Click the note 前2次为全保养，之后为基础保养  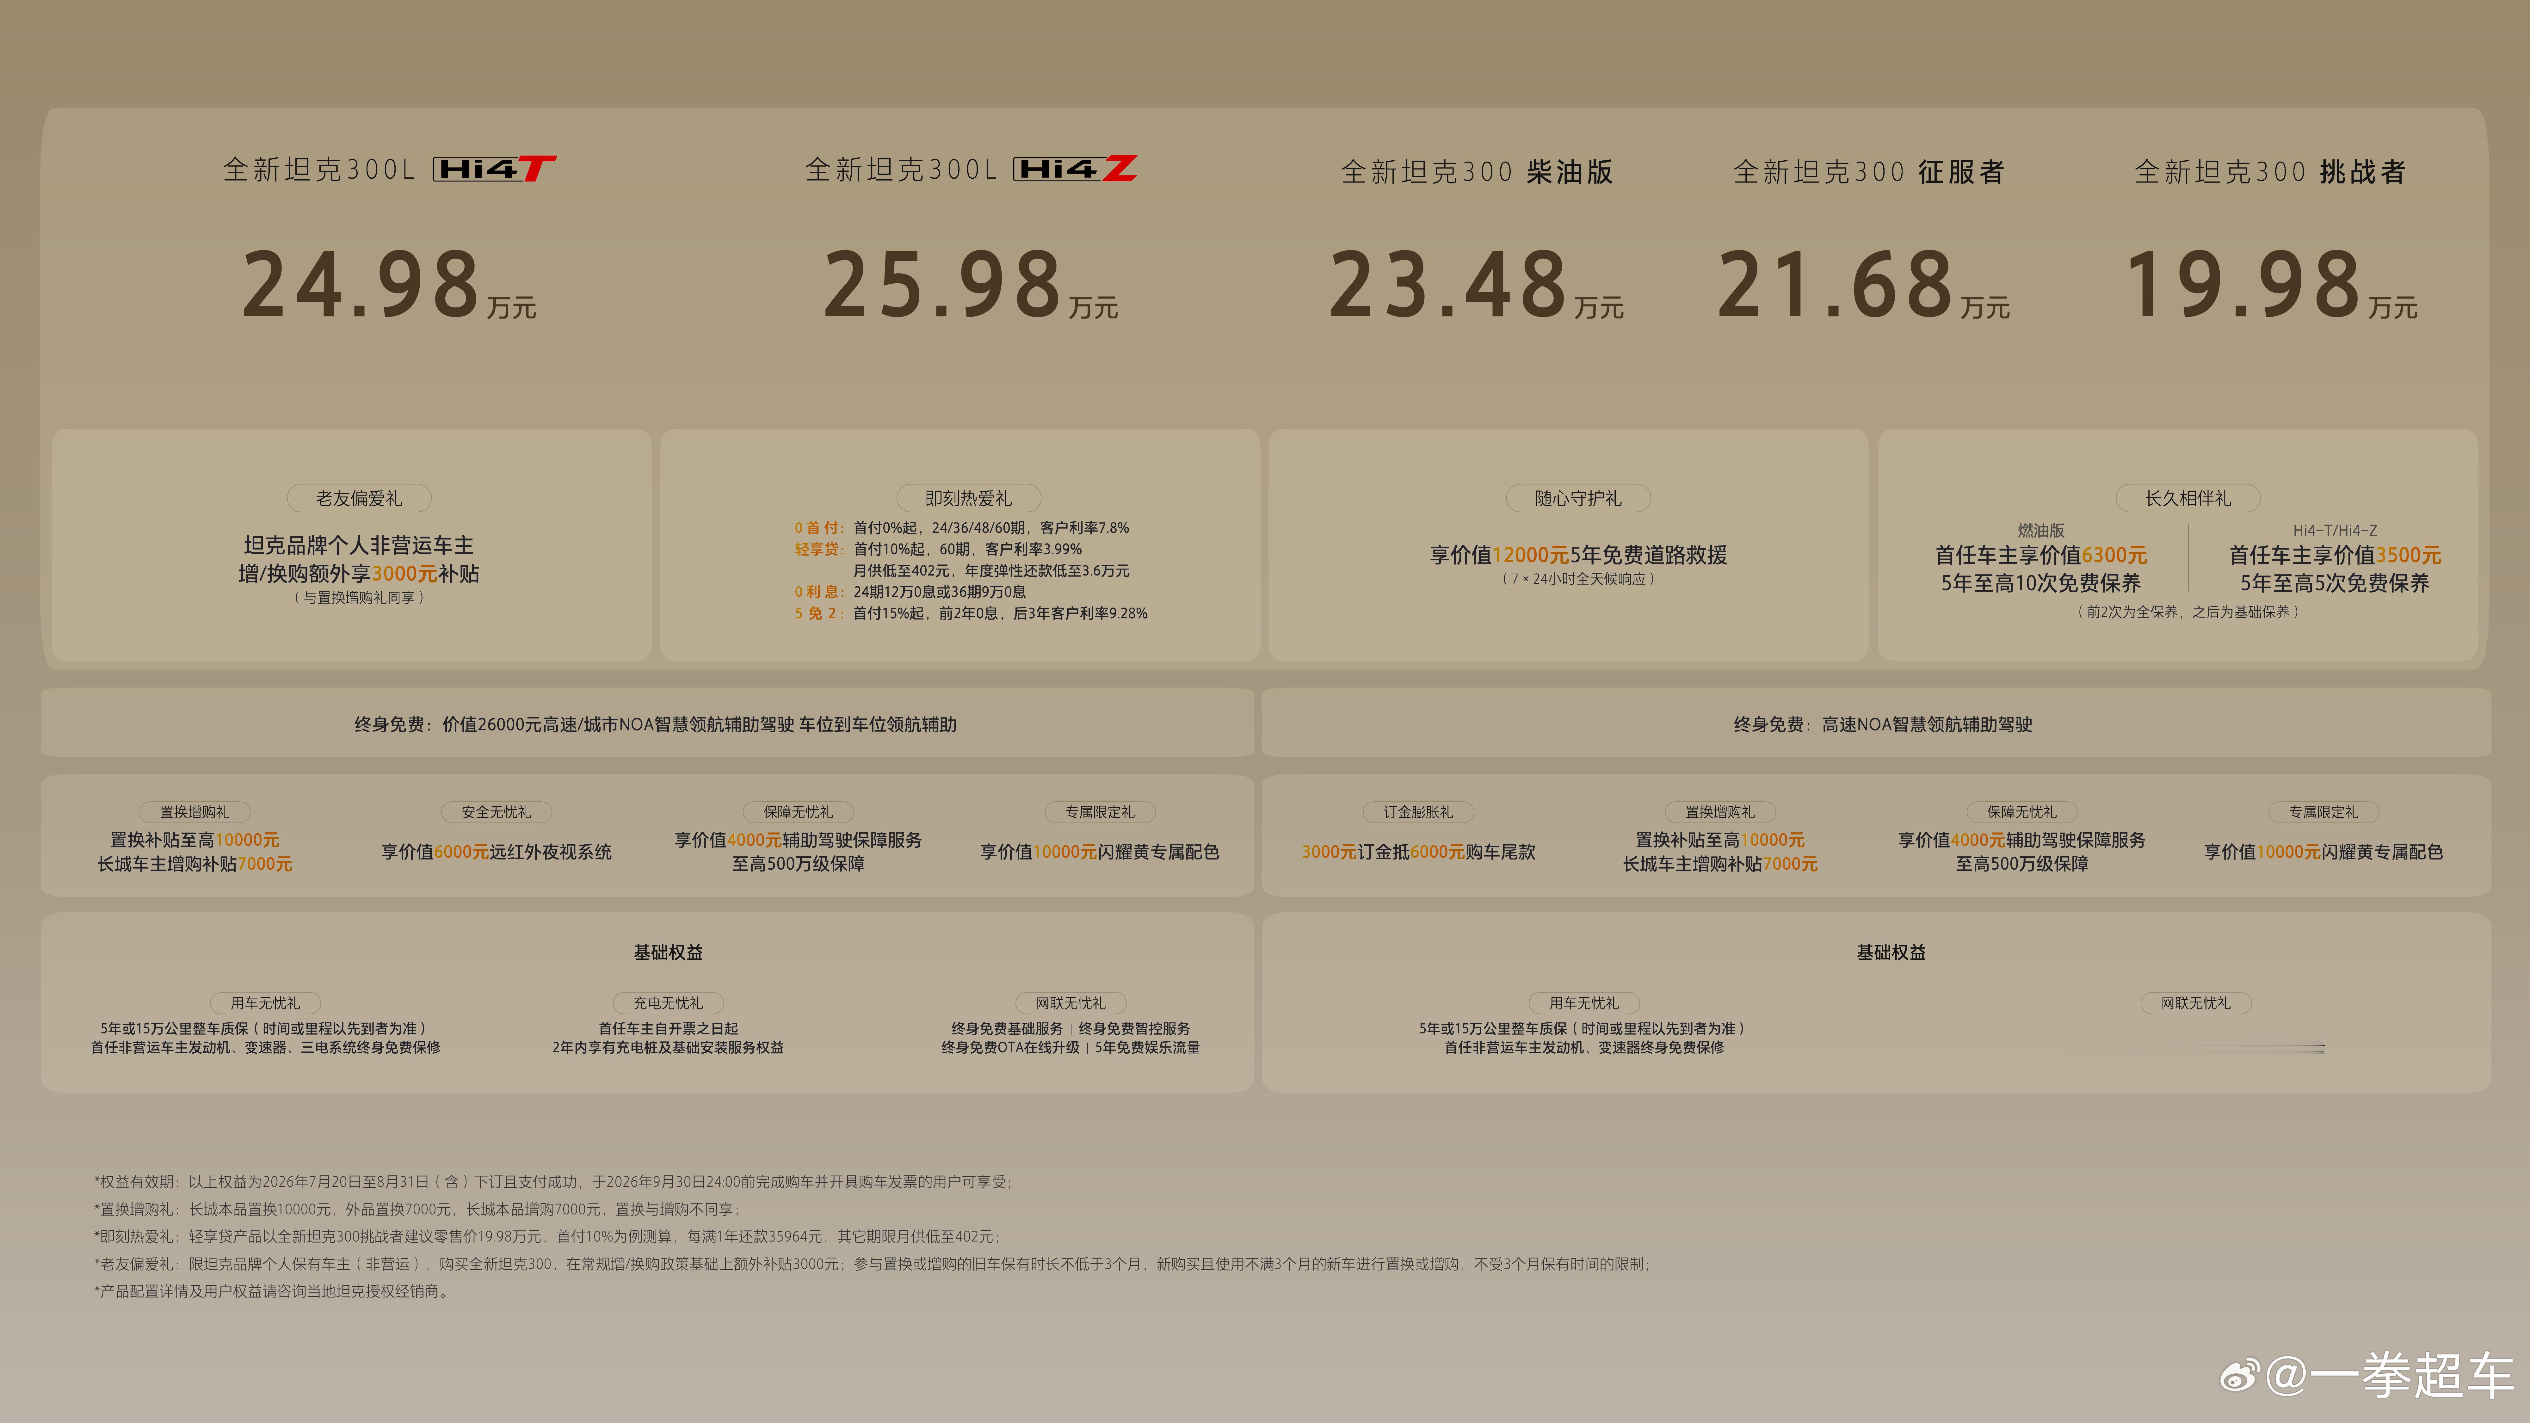[x=2188, y=612]
